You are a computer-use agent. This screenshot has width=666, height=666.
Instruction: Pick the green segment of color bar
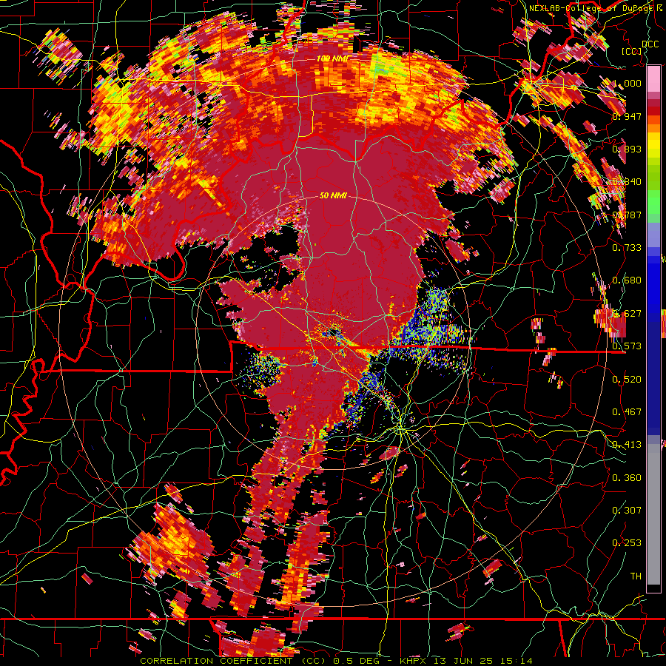653,203
